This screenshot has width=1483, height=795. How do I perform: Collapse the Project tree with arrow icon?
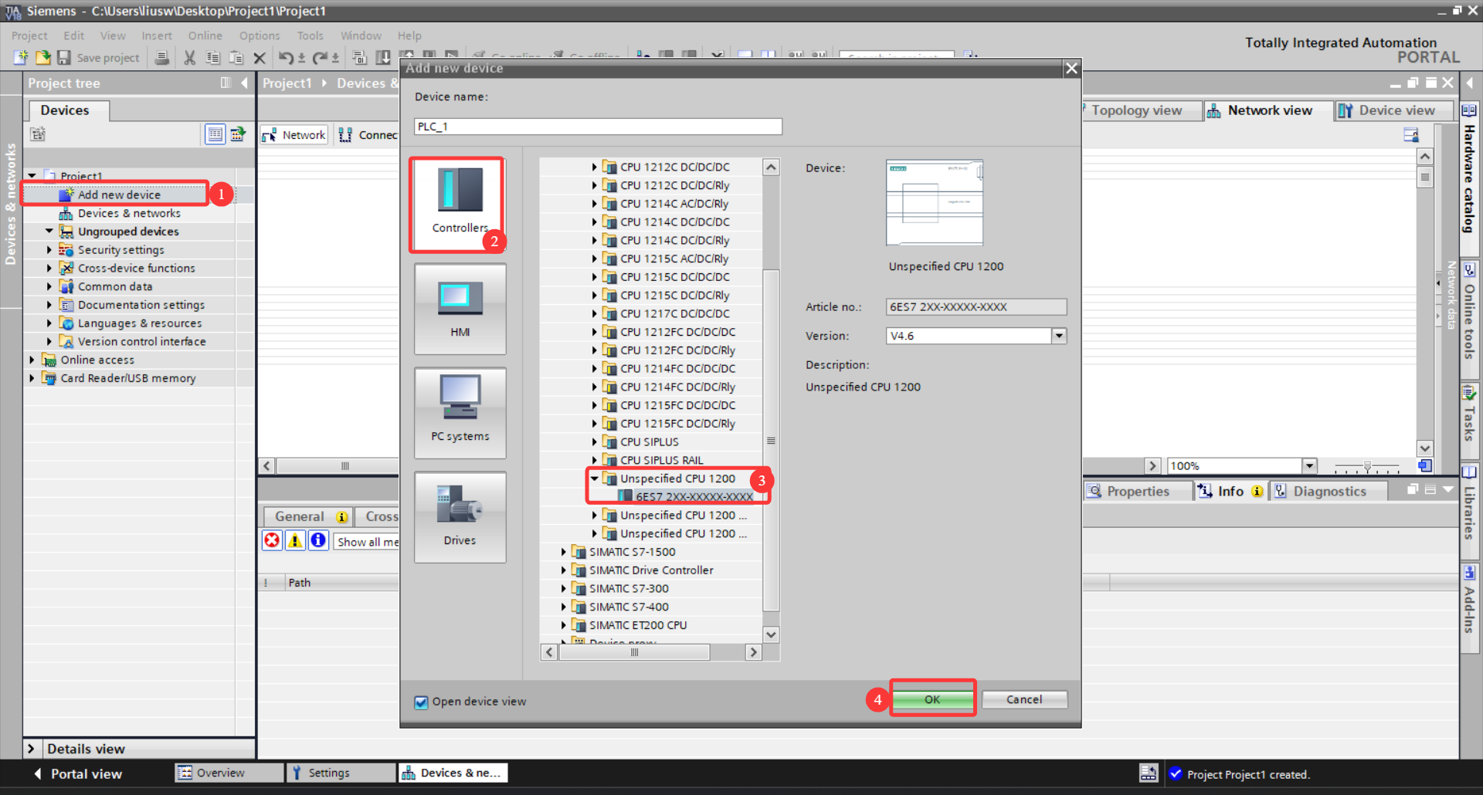point(244,83)
